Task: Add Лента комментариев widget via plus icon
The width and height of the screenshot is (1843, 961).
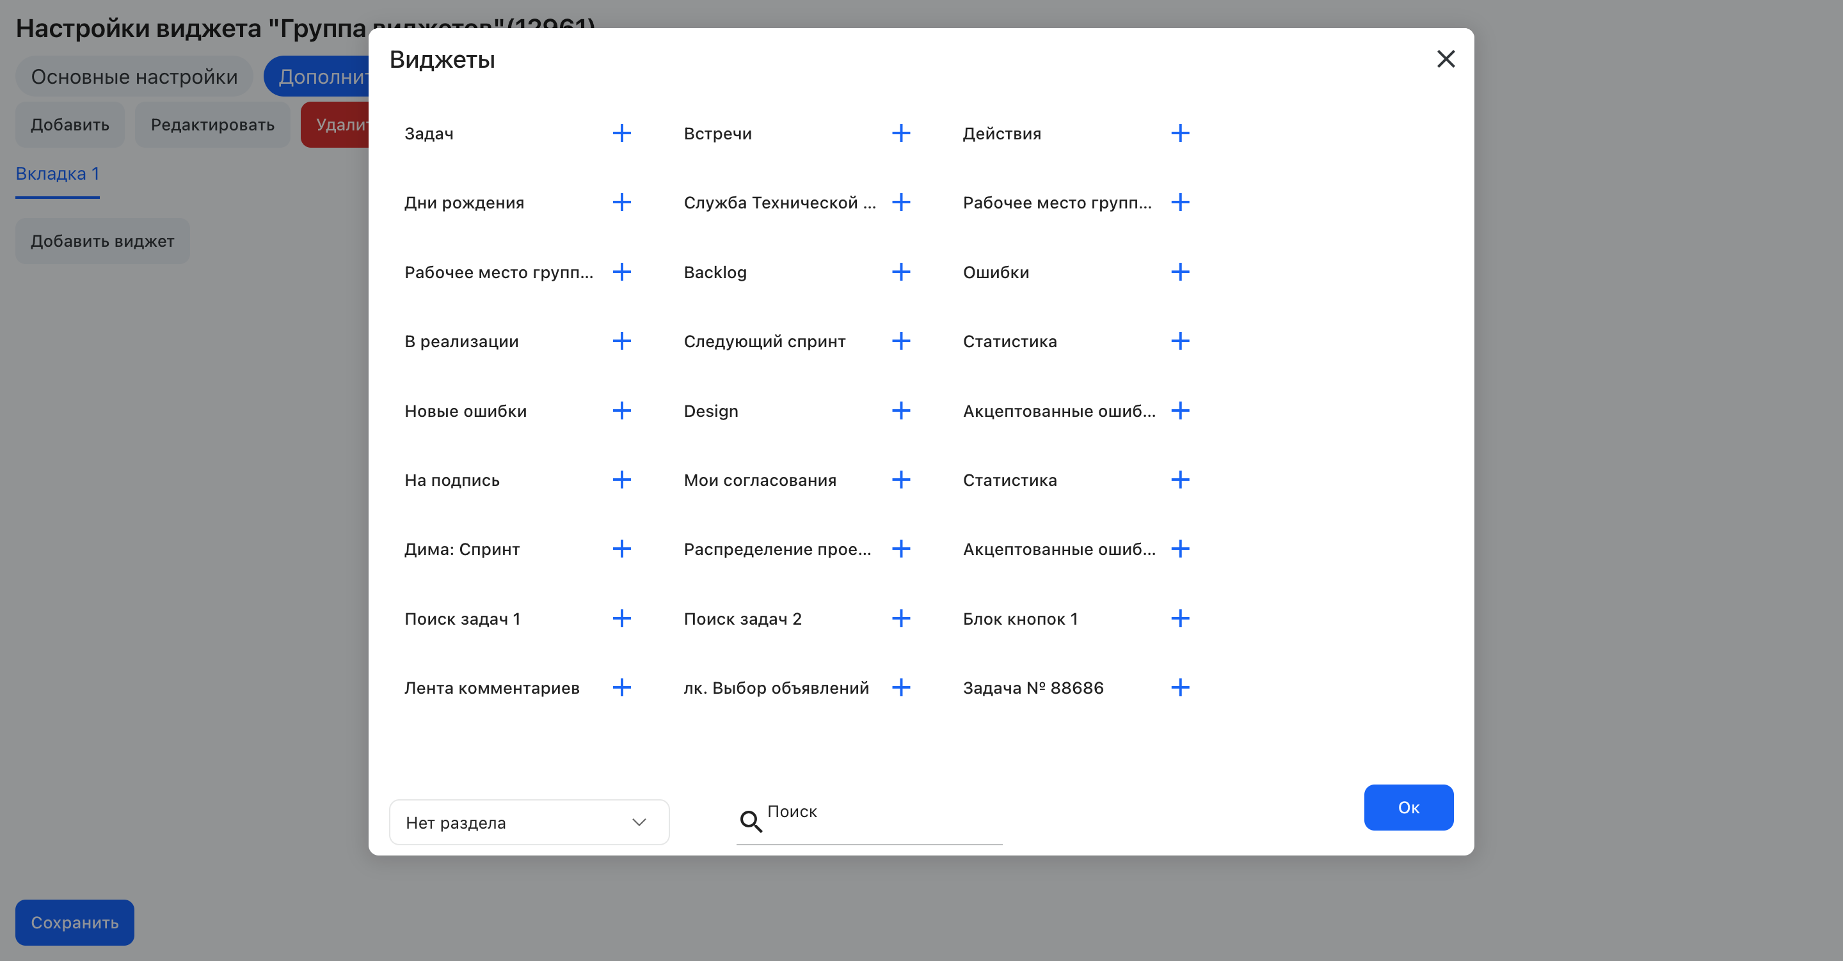Action: tap(622, 688)
